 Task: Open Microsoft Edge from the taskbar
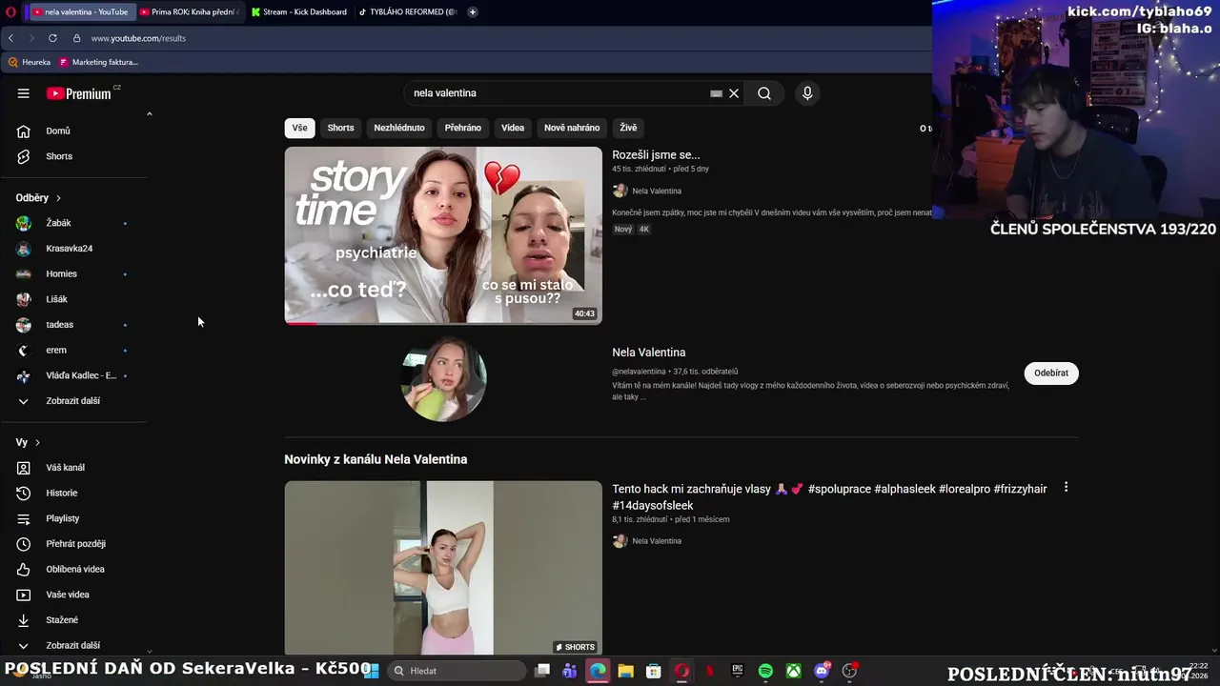[598, 671]
